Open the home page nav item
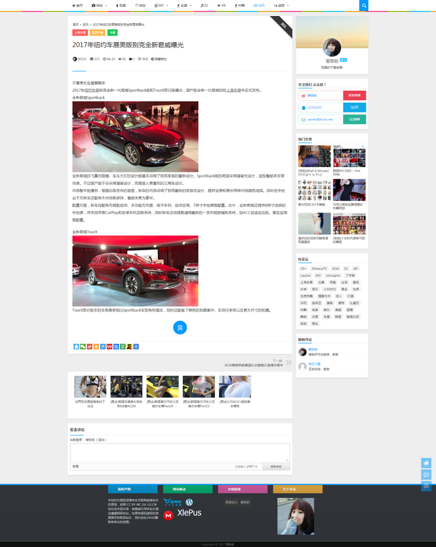 (x=78, y=6)
